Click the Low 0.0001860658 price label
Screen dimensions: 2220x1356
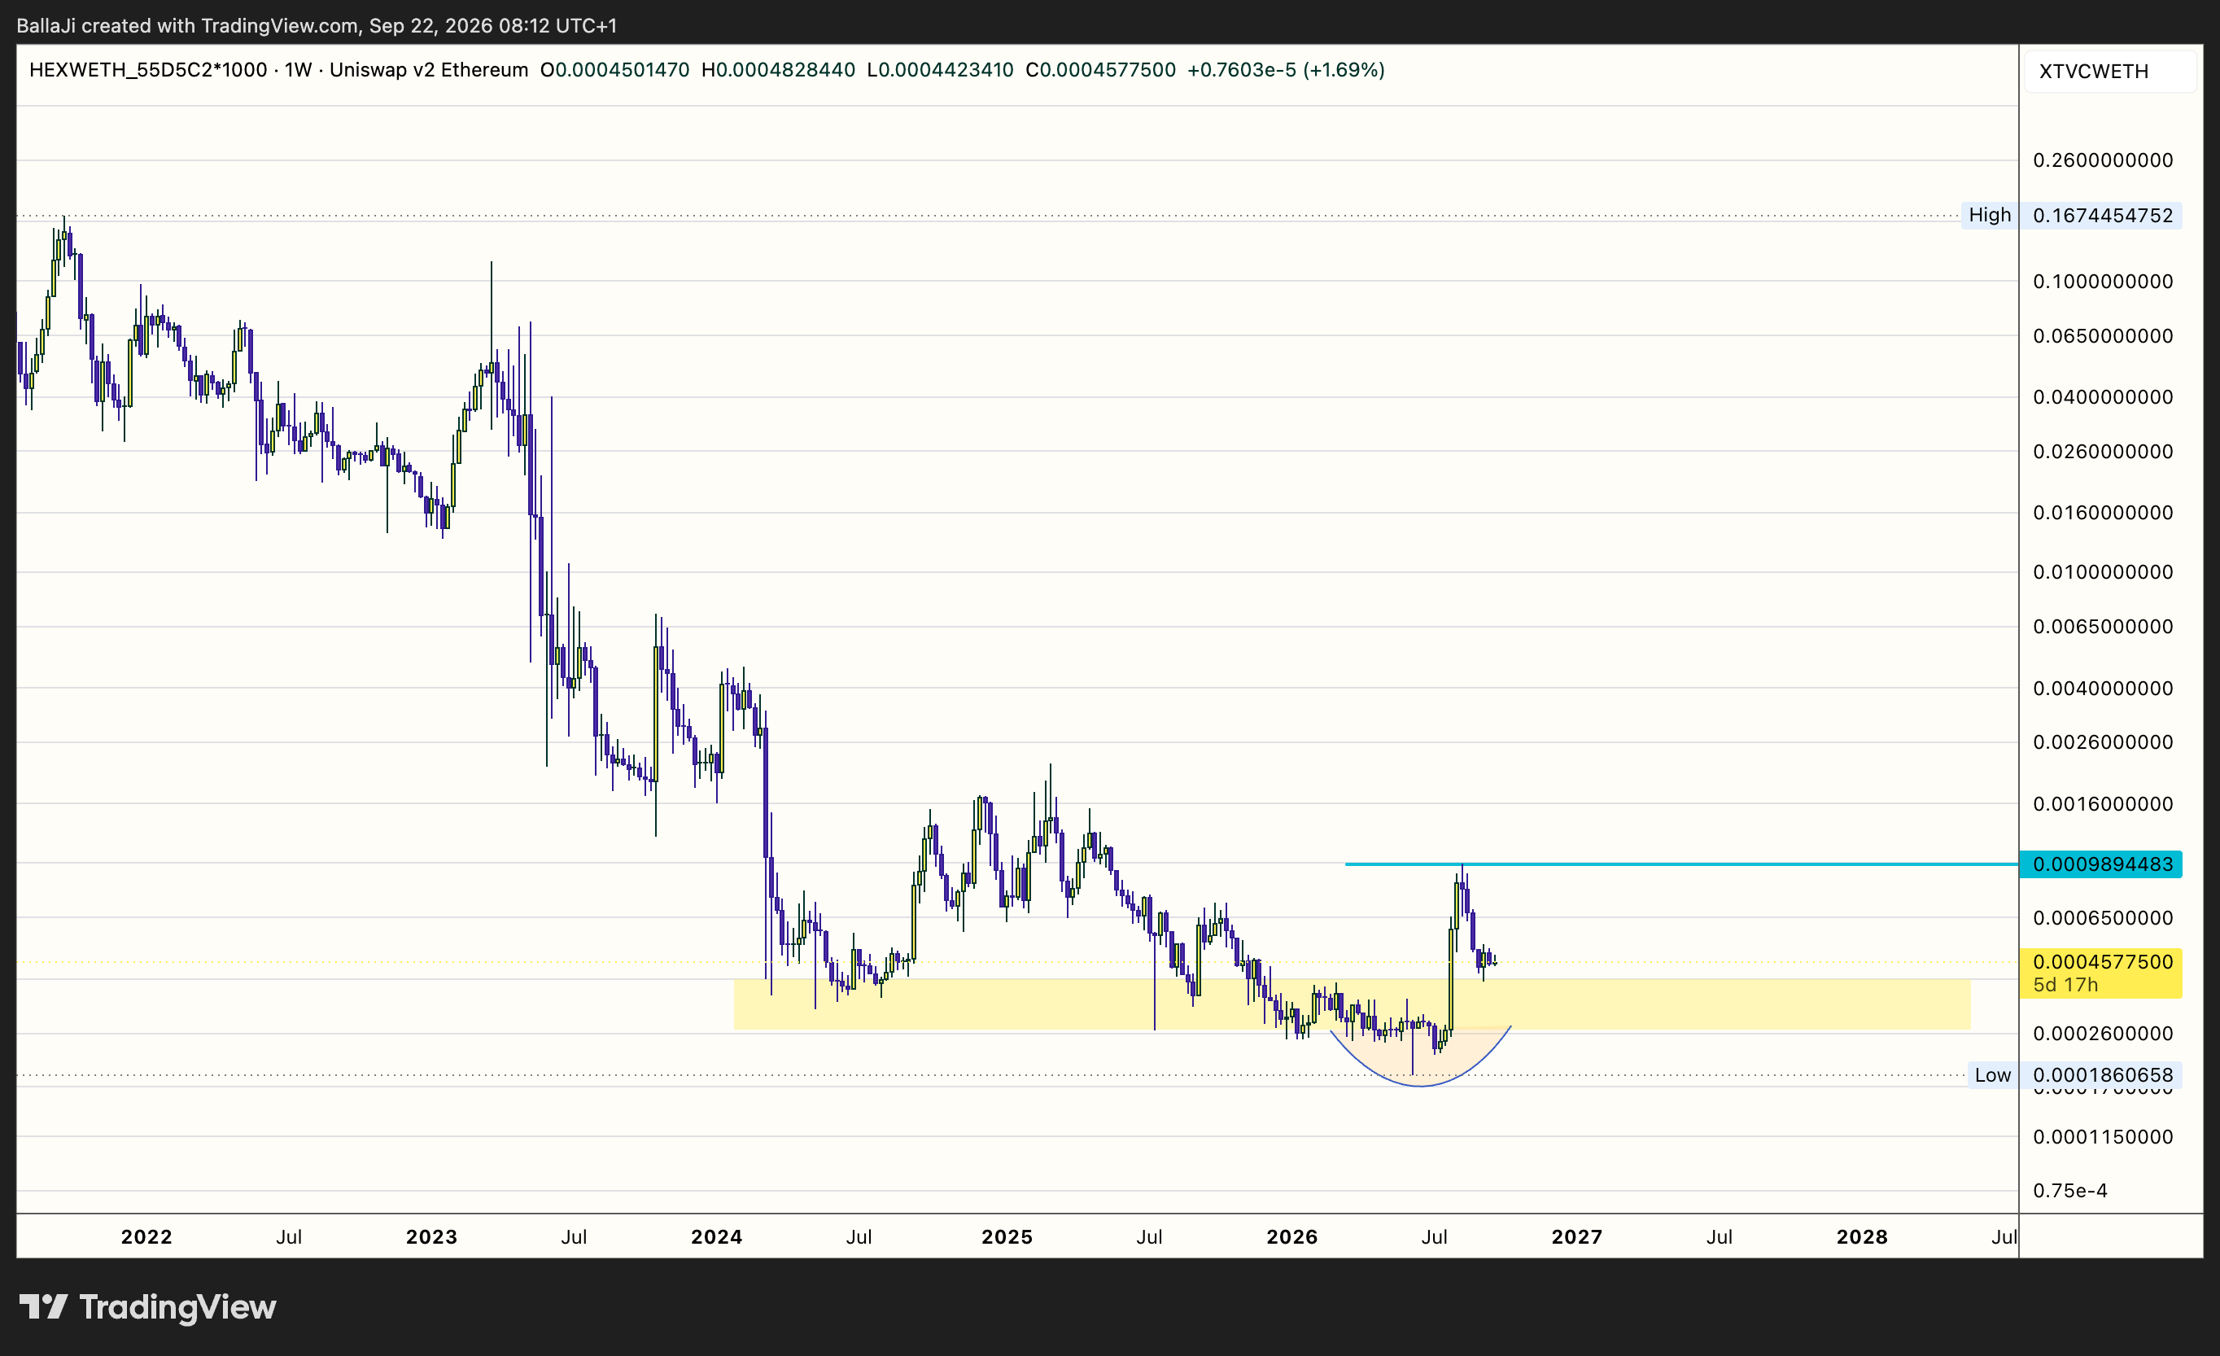2101,1075
